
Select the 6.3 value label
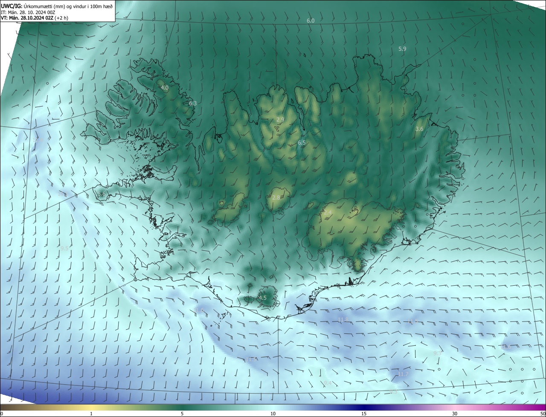[193, 103]
